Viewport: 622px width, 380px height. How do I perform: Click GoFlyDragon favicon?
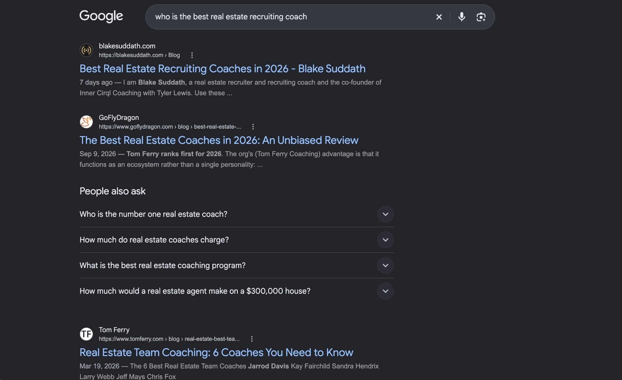coord(86,122)
